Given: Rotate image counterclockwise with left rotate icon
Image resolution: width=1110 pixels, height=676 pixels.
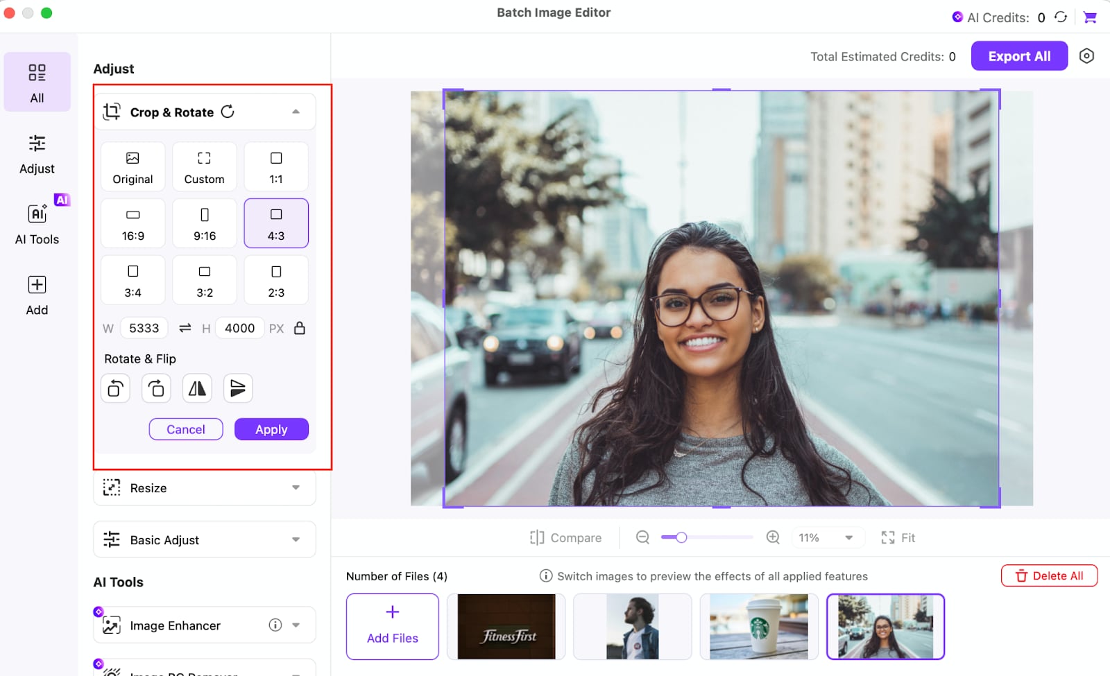Looking at the screenshot, I should (x=115, y=388).
